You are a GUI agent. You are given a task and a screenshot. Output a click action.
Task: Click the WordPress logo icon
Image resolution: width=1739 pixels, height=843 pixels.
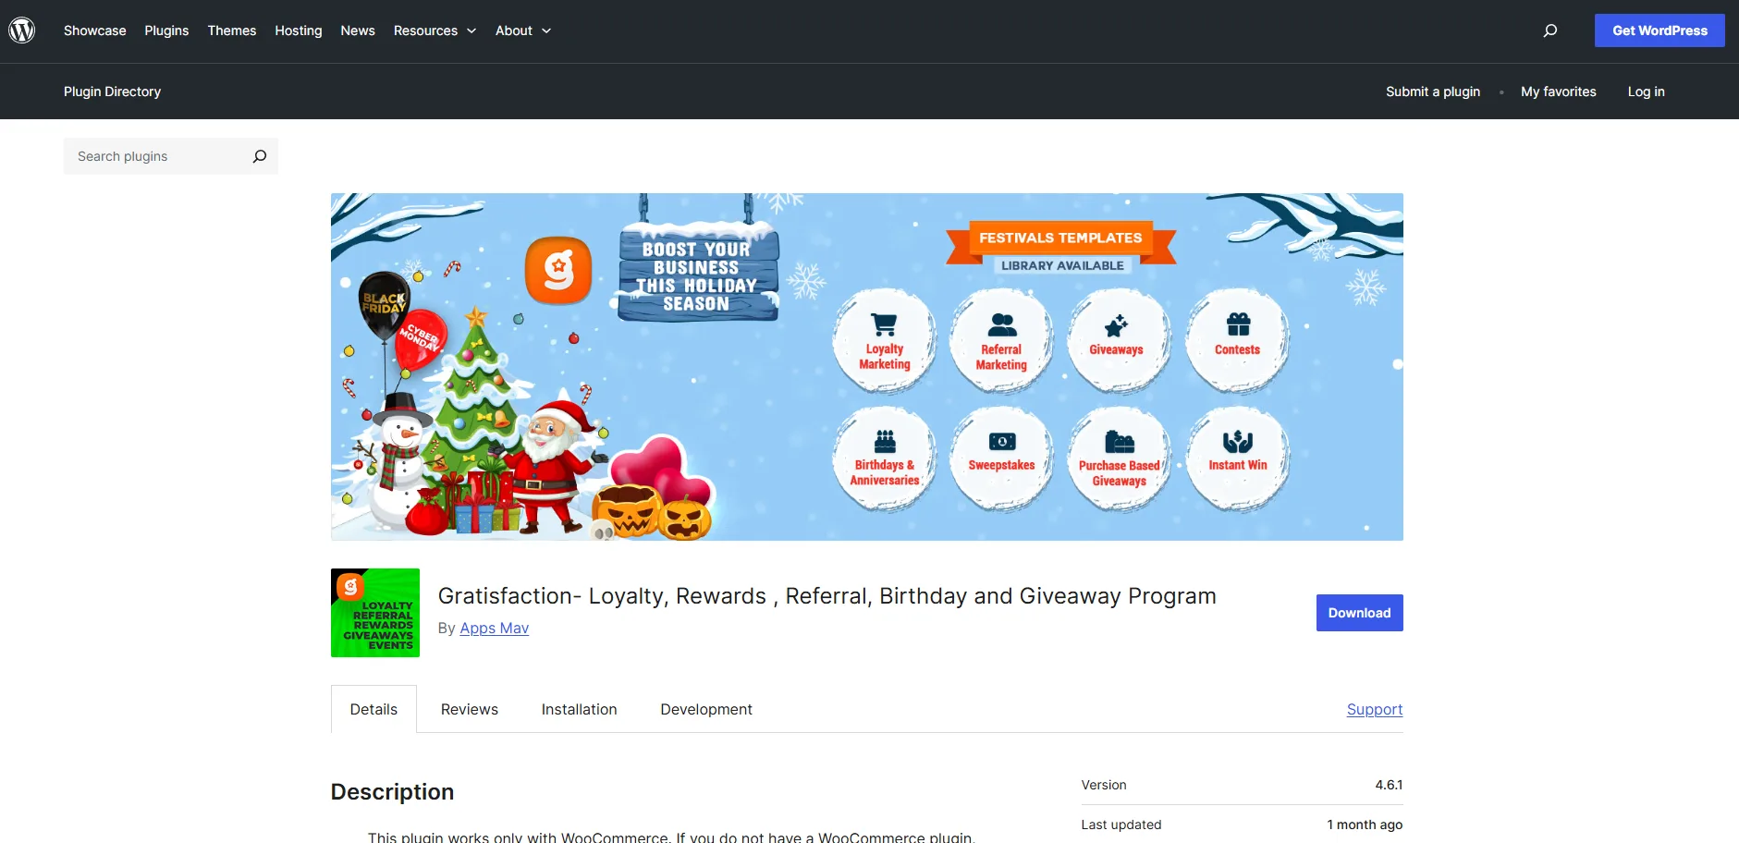22,31
